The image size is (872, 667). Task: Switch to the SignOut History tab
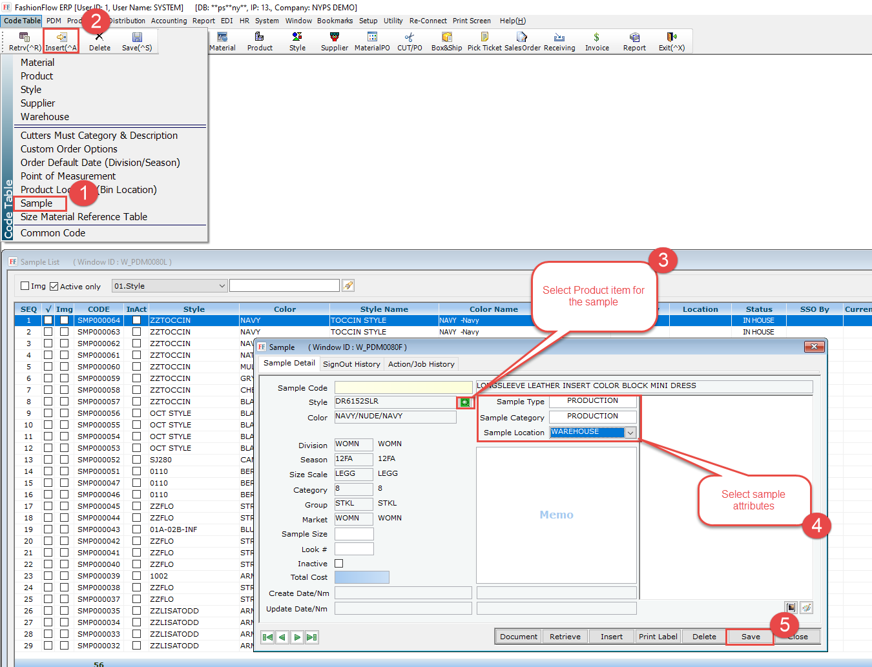pos(351,364)
